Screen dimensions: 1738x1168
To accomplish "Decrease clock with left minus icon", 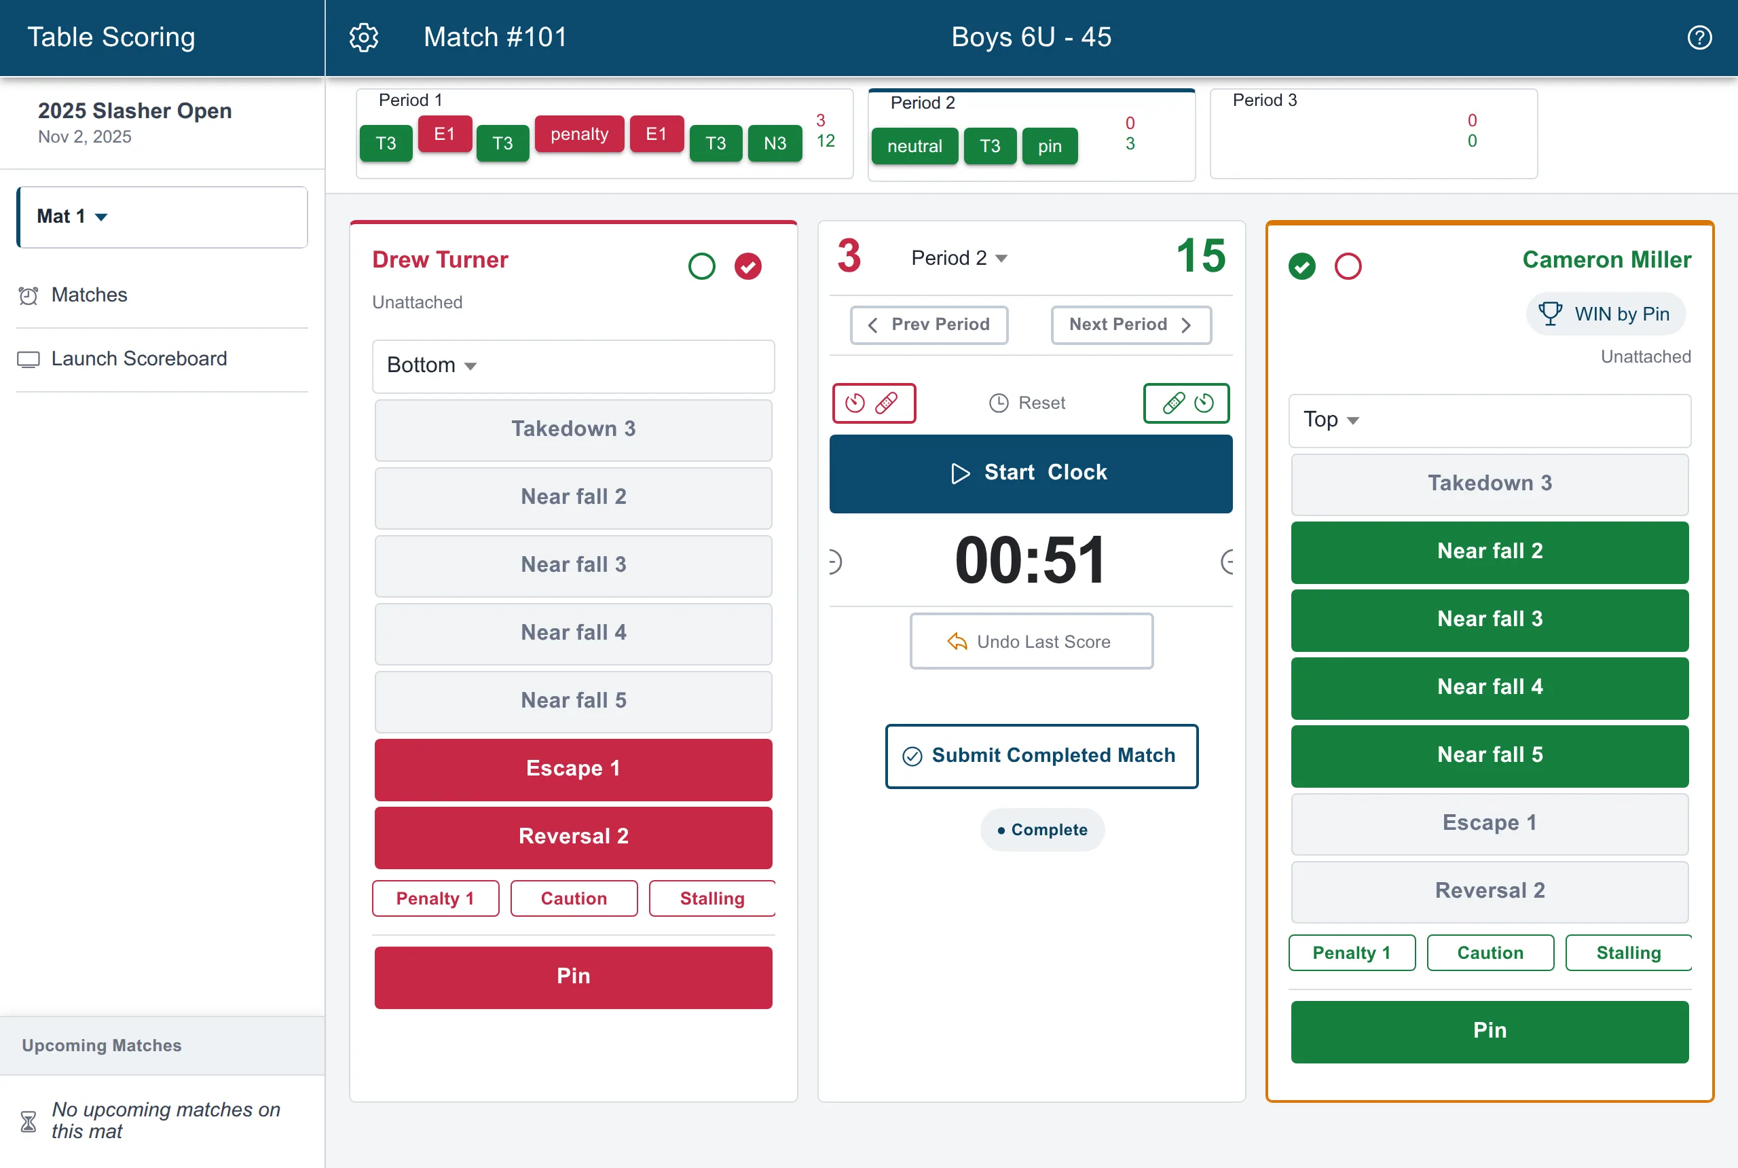I will [x=836, y=562].
